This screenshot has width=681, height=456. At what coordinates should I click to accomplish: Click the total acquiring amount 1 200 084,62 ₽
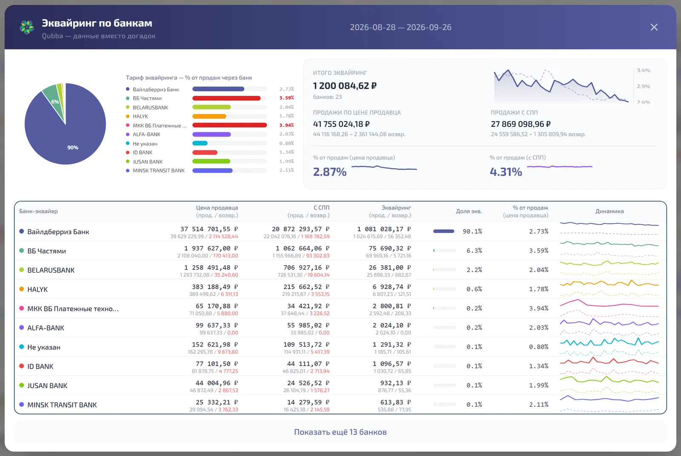(x=345, y=86)
